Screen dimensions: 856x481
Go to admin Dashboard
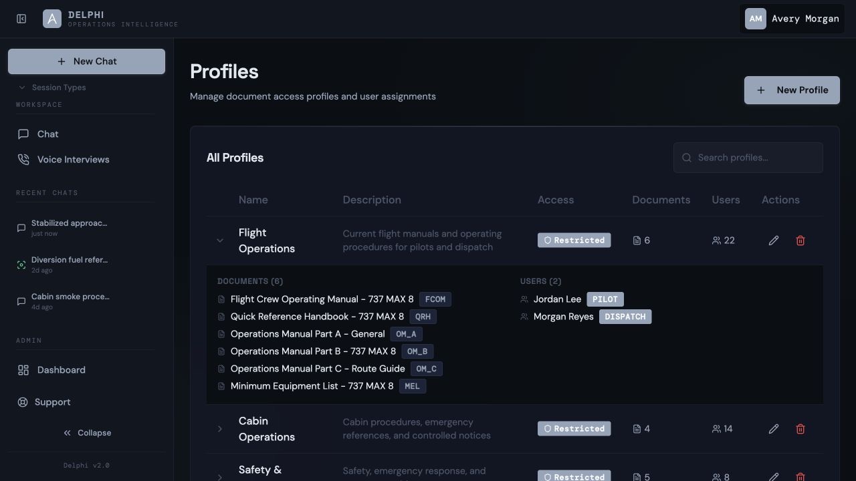[86, 370]
